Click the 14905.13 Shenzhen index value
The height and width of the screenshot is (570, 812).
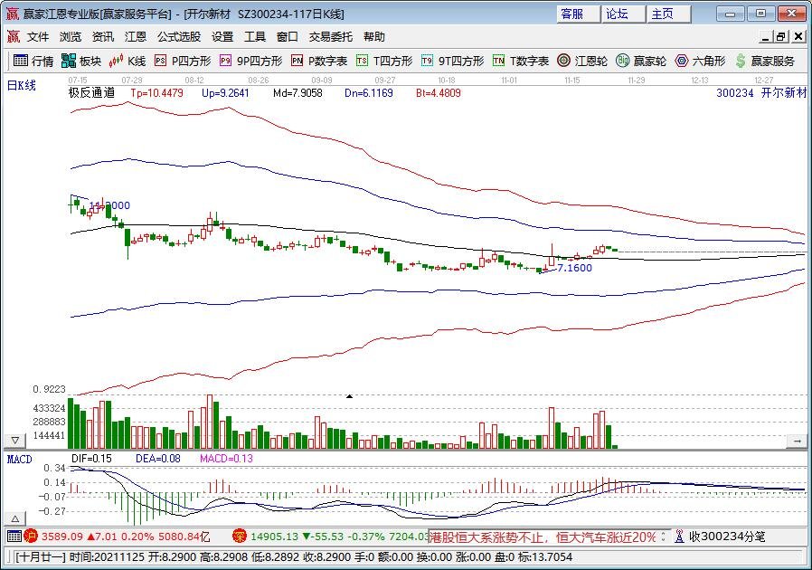(275, 537)
